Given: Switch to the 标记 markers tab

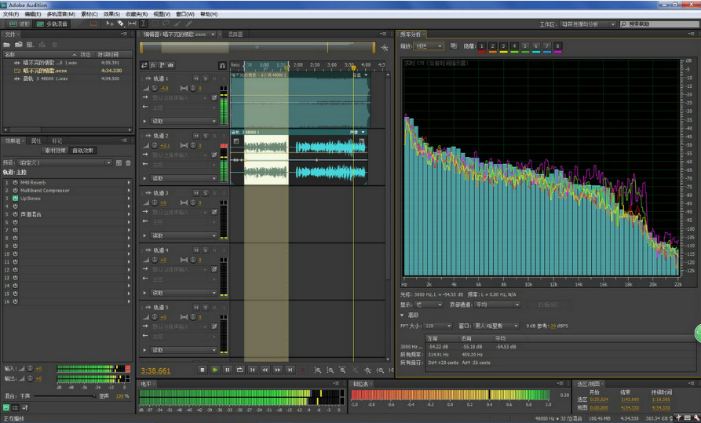Looking at the screenshot, I should click(57, 140).
